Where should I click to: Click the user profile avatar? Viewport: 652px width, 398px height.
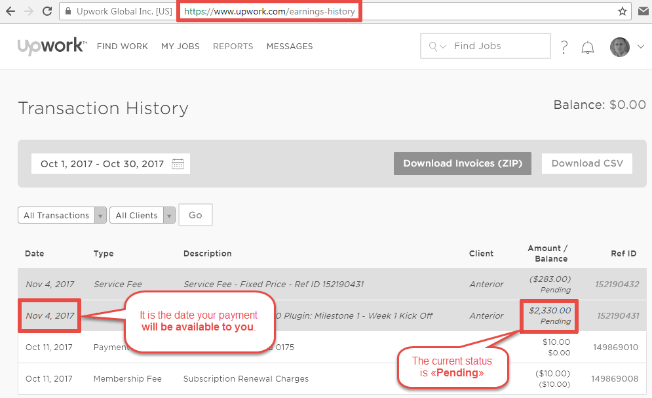coord(620,47)
